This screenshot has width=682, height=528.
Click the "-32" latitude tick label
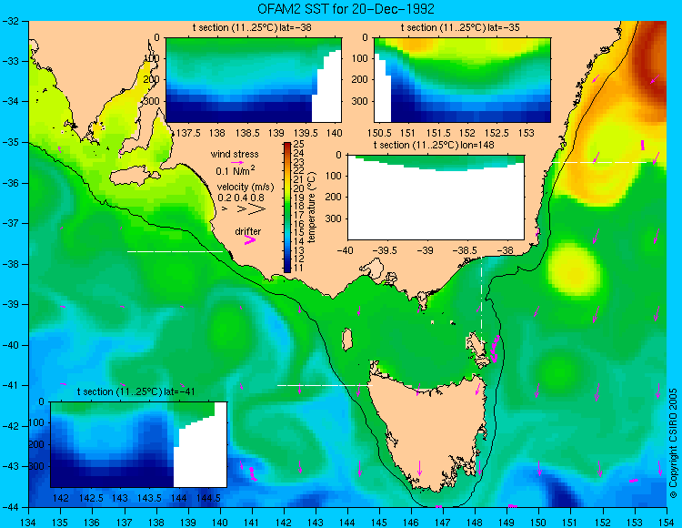pyautogui.click(x=10, y=21)
